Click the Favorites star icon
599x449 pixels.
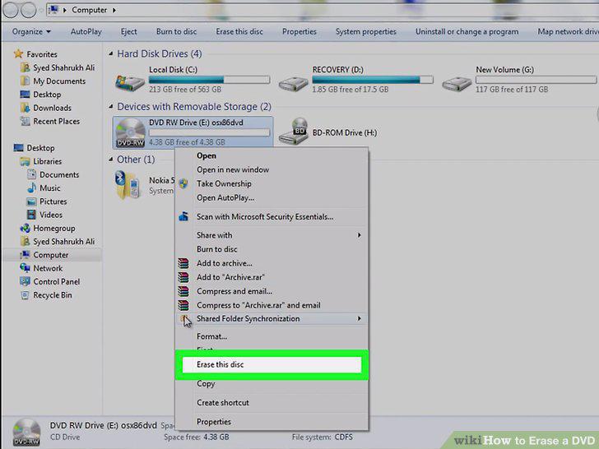(18, 53)
